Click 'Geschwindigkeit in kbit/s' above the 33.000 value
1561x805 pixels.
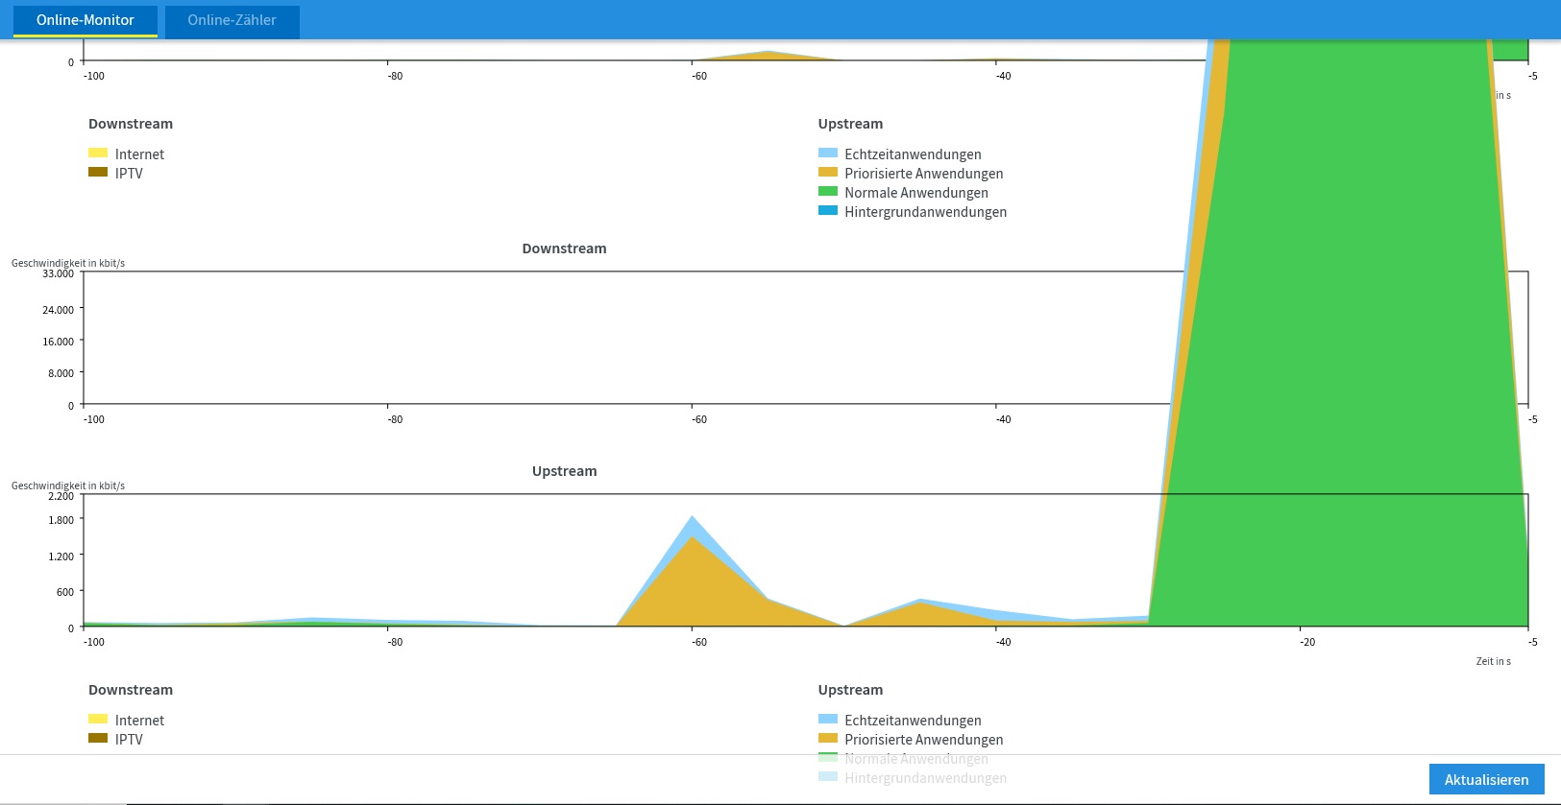pos(68,263)
